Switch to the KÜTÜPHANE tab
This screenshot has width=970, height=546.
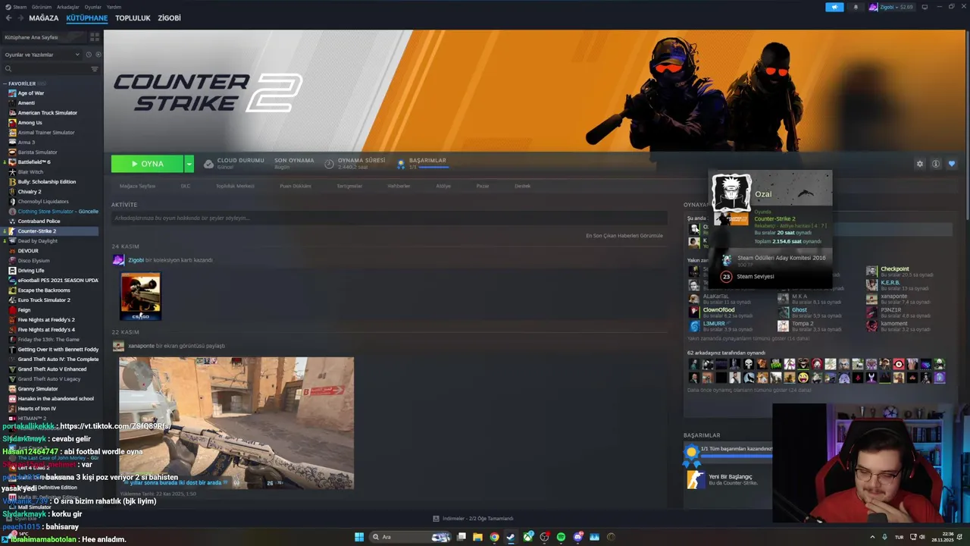(86, 18)
